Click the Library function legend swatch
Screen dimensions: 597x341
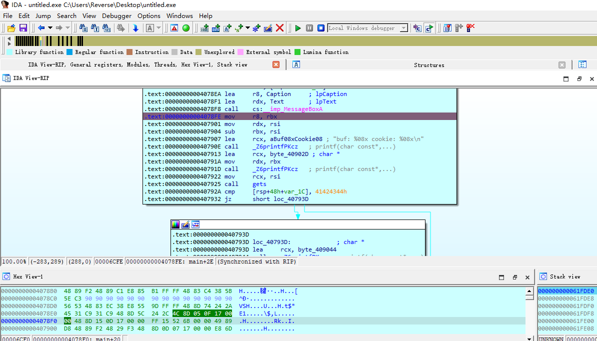[x=10, y=52]
